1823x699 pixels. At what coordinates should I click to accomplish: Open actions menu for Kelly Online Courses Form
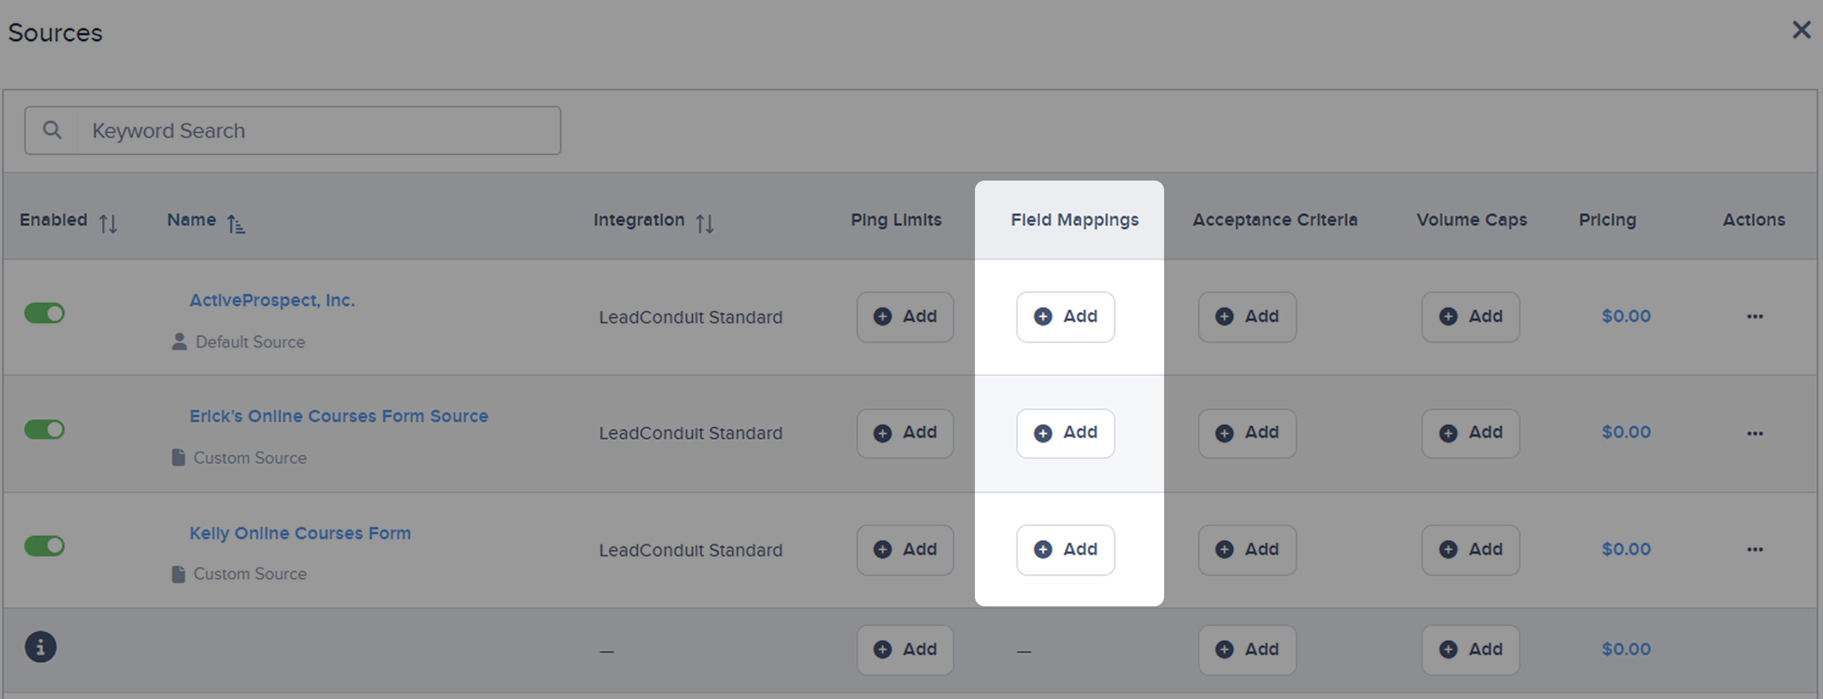point(1754,549)
